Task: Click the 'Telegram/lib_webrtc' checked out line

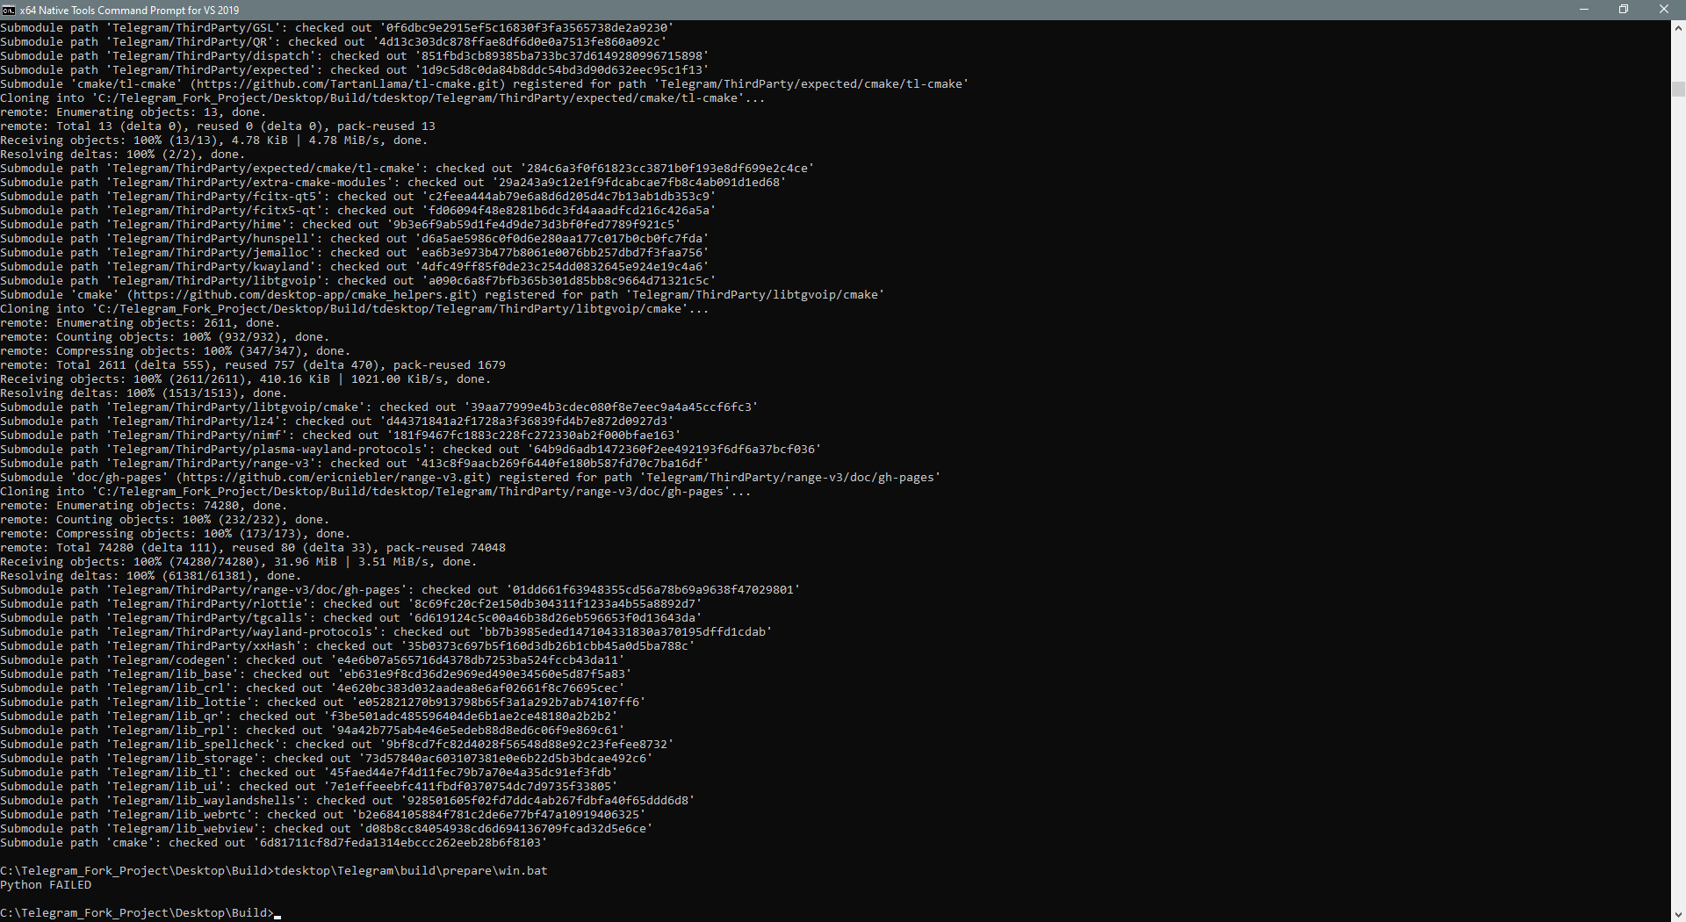Action: click(323, 815)
